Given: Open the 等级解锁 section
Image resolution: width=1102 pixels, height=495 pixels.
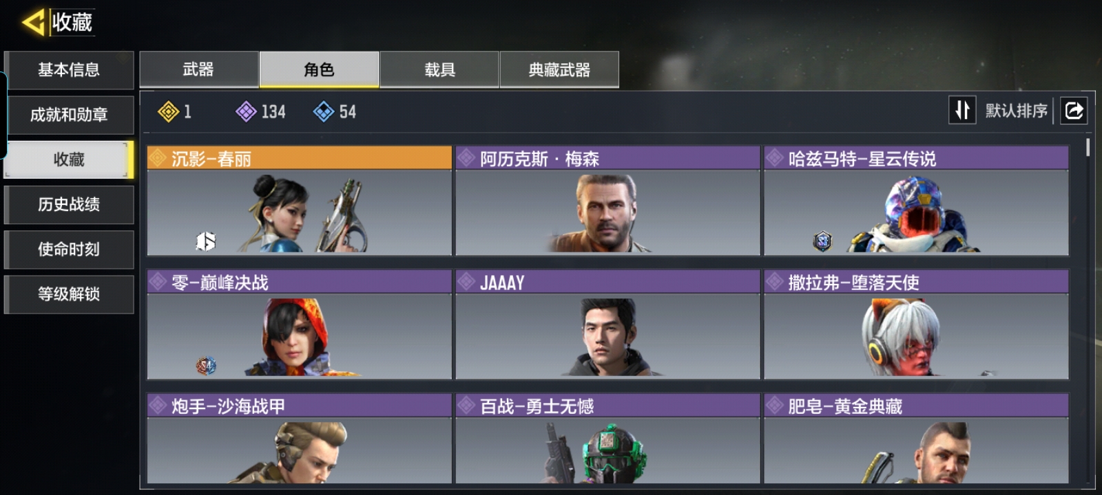Looking at the screenshot, I should 69,294.
